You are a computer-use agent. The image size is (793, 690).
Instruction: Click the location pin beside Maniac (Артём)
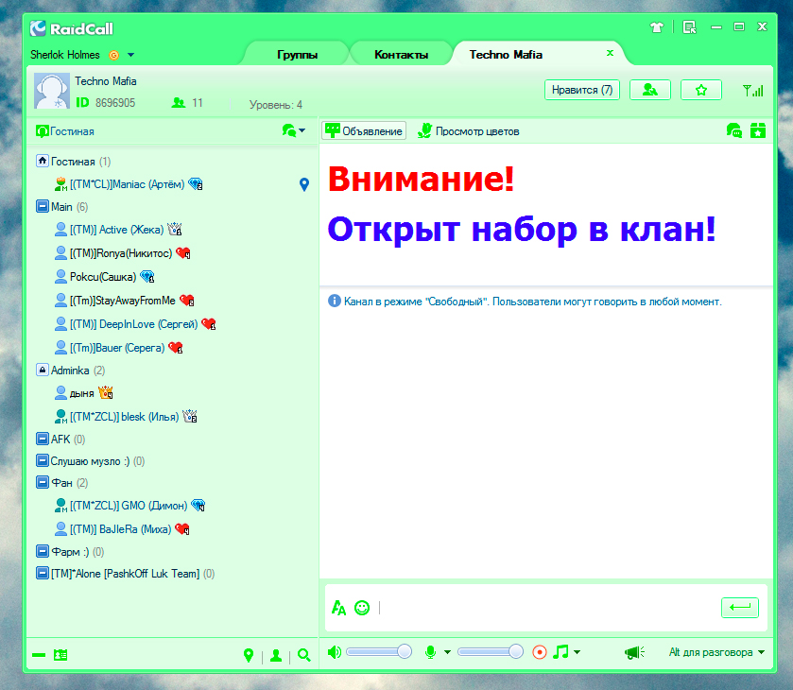tap(304, 184)
